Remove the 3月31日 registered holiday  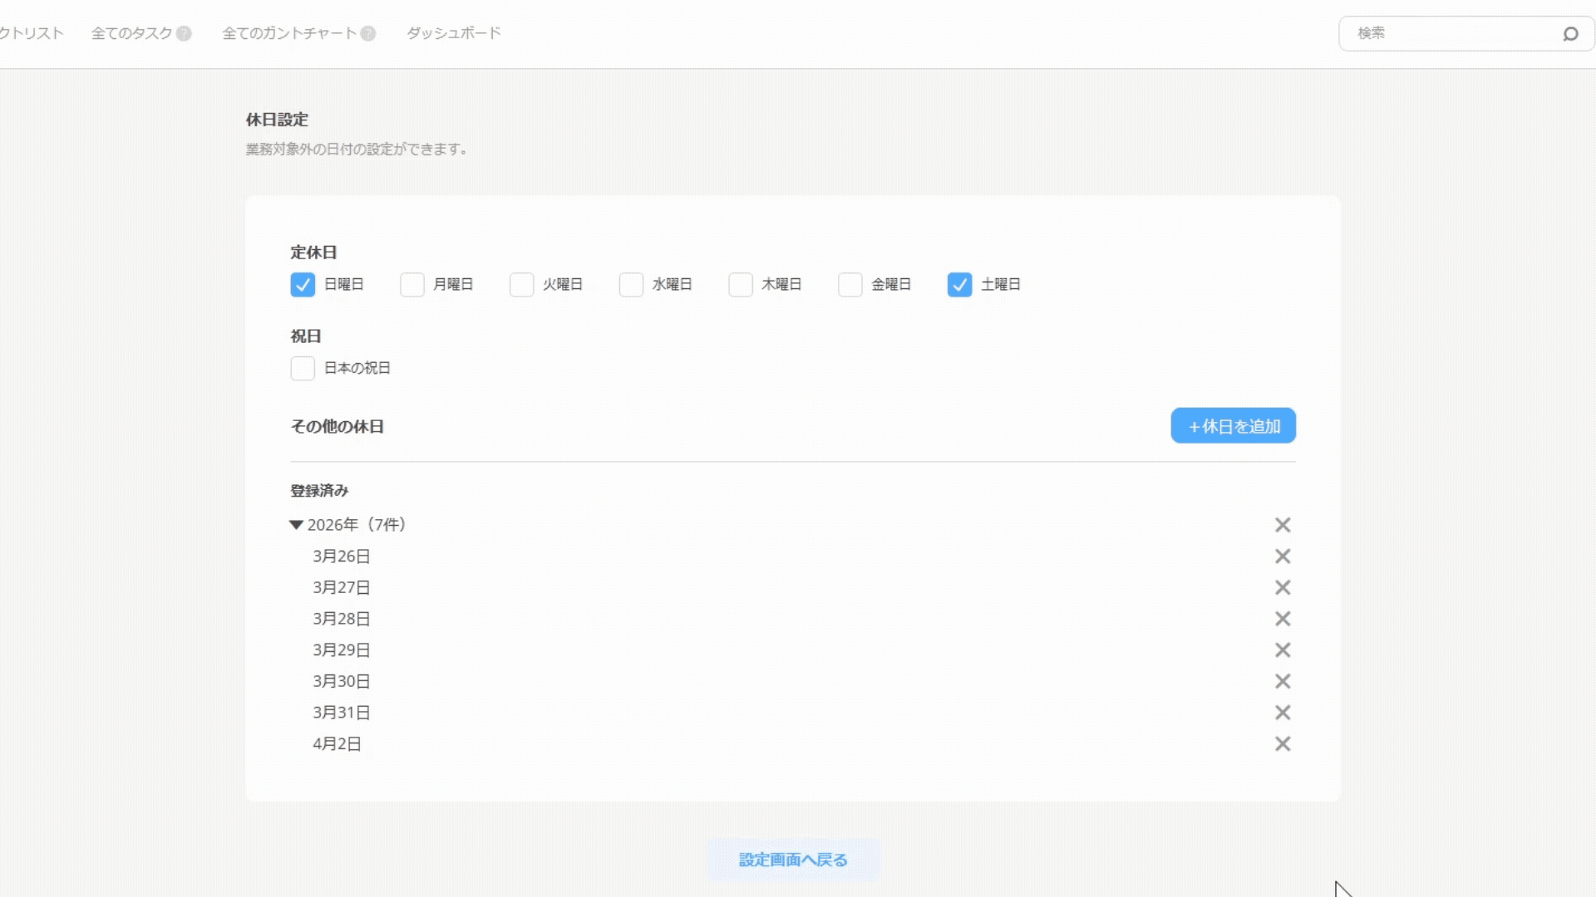pos(1283,713)
